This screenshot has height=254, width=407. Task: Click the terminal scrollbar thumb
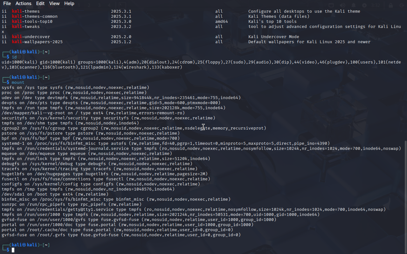tap(405, 197)
